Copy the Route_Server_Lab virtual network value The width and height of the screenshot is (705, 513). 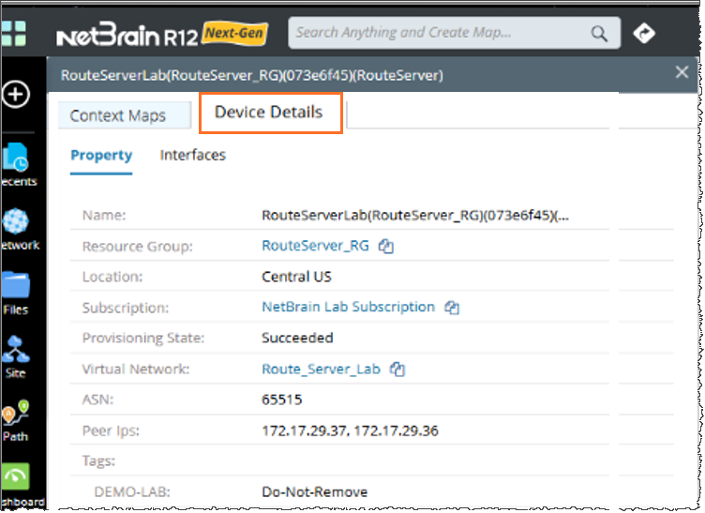[397, 370]
